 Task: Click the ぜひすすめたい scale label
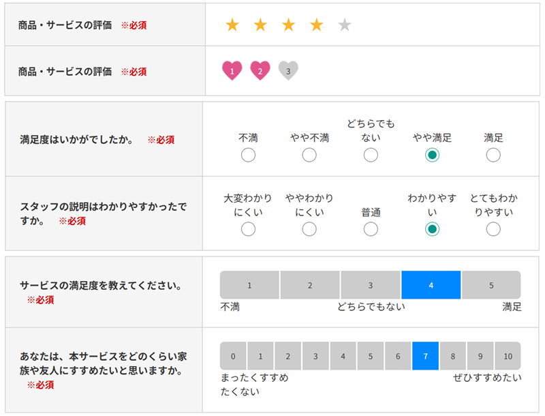(487, 377)
